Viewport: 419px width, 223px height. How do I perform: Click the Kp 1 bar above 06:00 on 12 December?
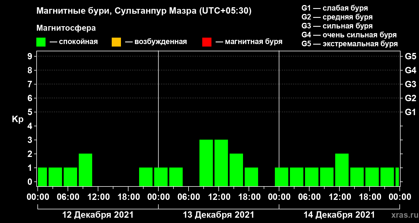(x=70, y=177)
